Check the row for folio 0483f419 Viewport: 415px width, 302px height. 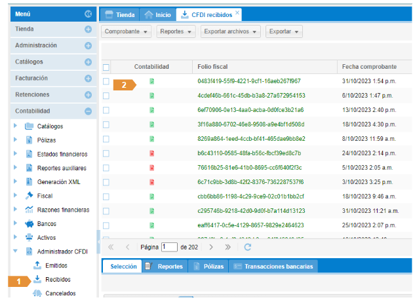106,81
